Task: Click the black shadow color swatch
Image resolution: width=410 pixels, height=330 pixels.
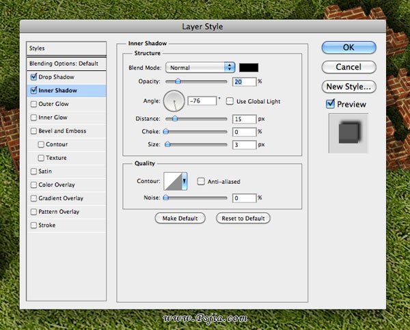Action: tap(248, 68)
